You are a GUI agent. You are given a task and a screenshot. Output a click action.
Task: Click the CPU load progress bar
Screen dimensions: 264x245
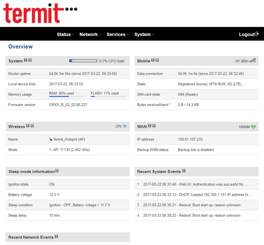coord(83,61)
